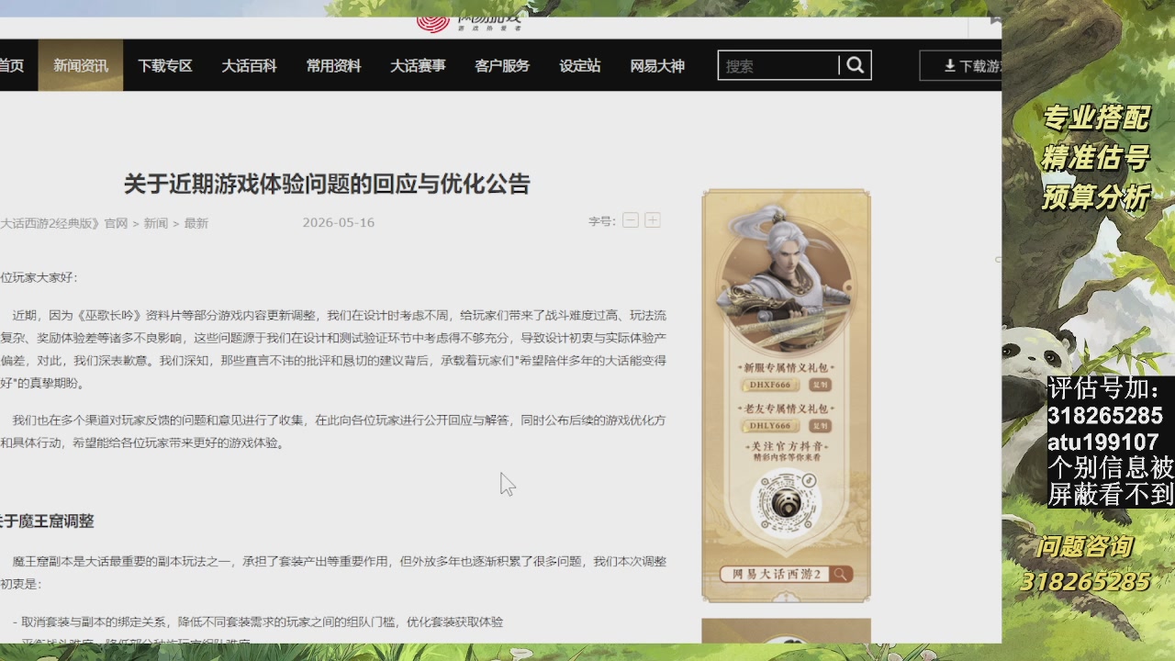Click the search magnifier icon in the navigation bar
The image size is (1175, 661).
855,65
